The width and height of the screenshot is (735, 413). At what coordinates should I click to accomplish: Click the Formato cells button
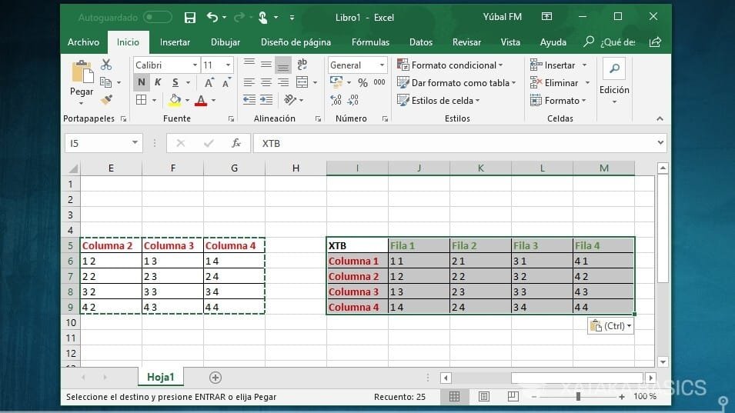[558, 100]
